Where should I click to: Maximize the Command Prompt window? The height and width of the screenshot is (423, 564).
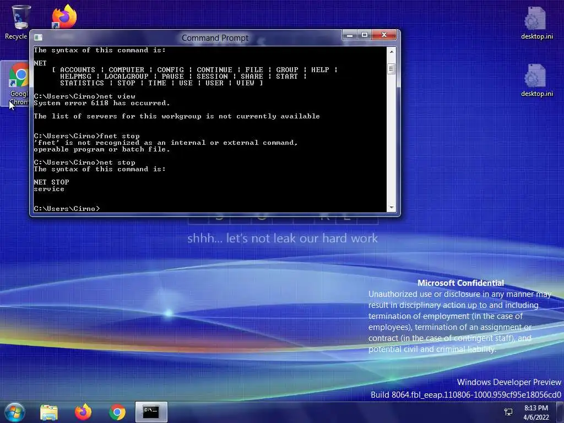365,35
